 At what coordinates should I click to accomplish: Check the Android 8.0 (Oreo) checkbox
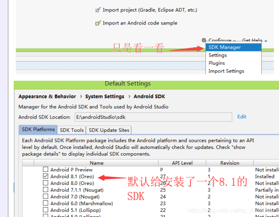point(46,183)
